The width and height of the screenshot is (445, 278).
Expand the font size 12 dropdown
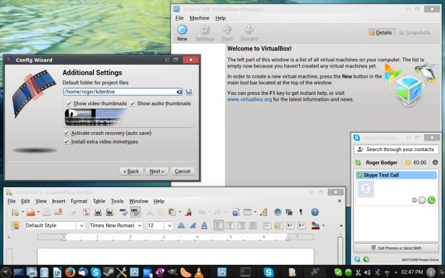tap(169, 226)
